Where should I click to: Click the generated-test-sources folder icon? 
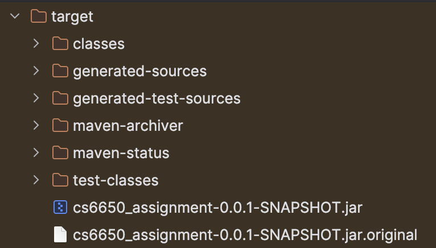tap(60, 98)
